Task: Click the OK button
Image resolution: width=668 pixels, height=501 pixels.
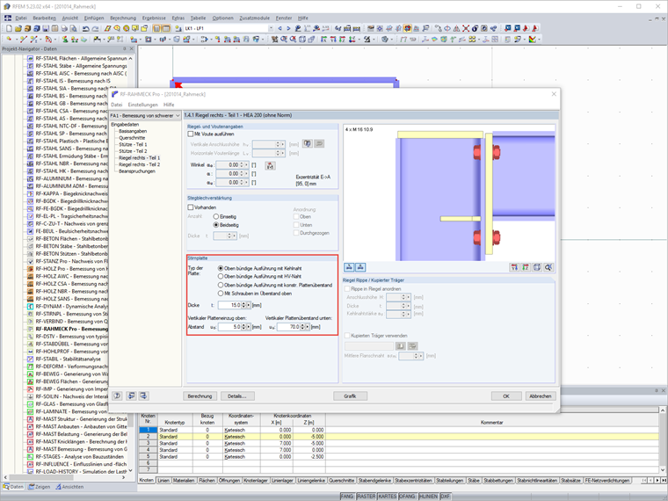Action: click(506, 396)
